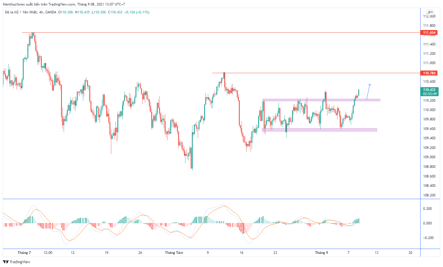Click the 111.800 price scale label

429,26
